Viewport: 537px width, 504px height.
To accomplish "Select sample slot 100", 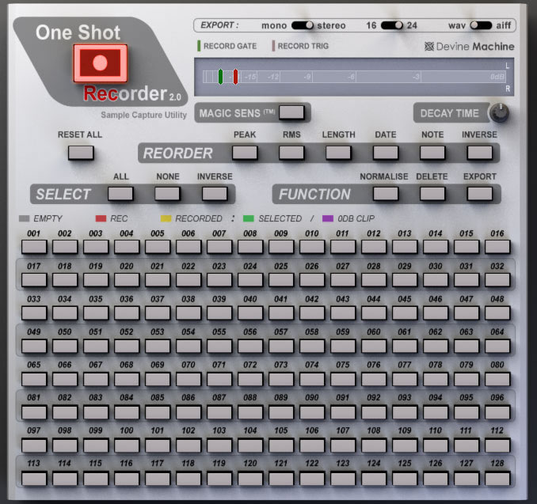I will (127, 445).
